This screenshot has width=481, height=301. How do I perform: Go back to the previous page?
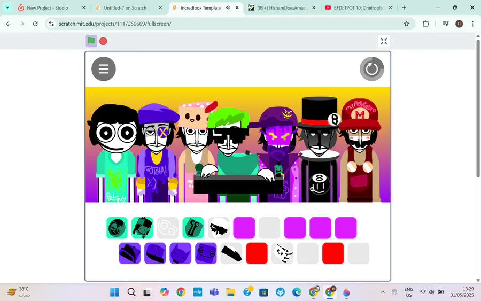[8, 24]
